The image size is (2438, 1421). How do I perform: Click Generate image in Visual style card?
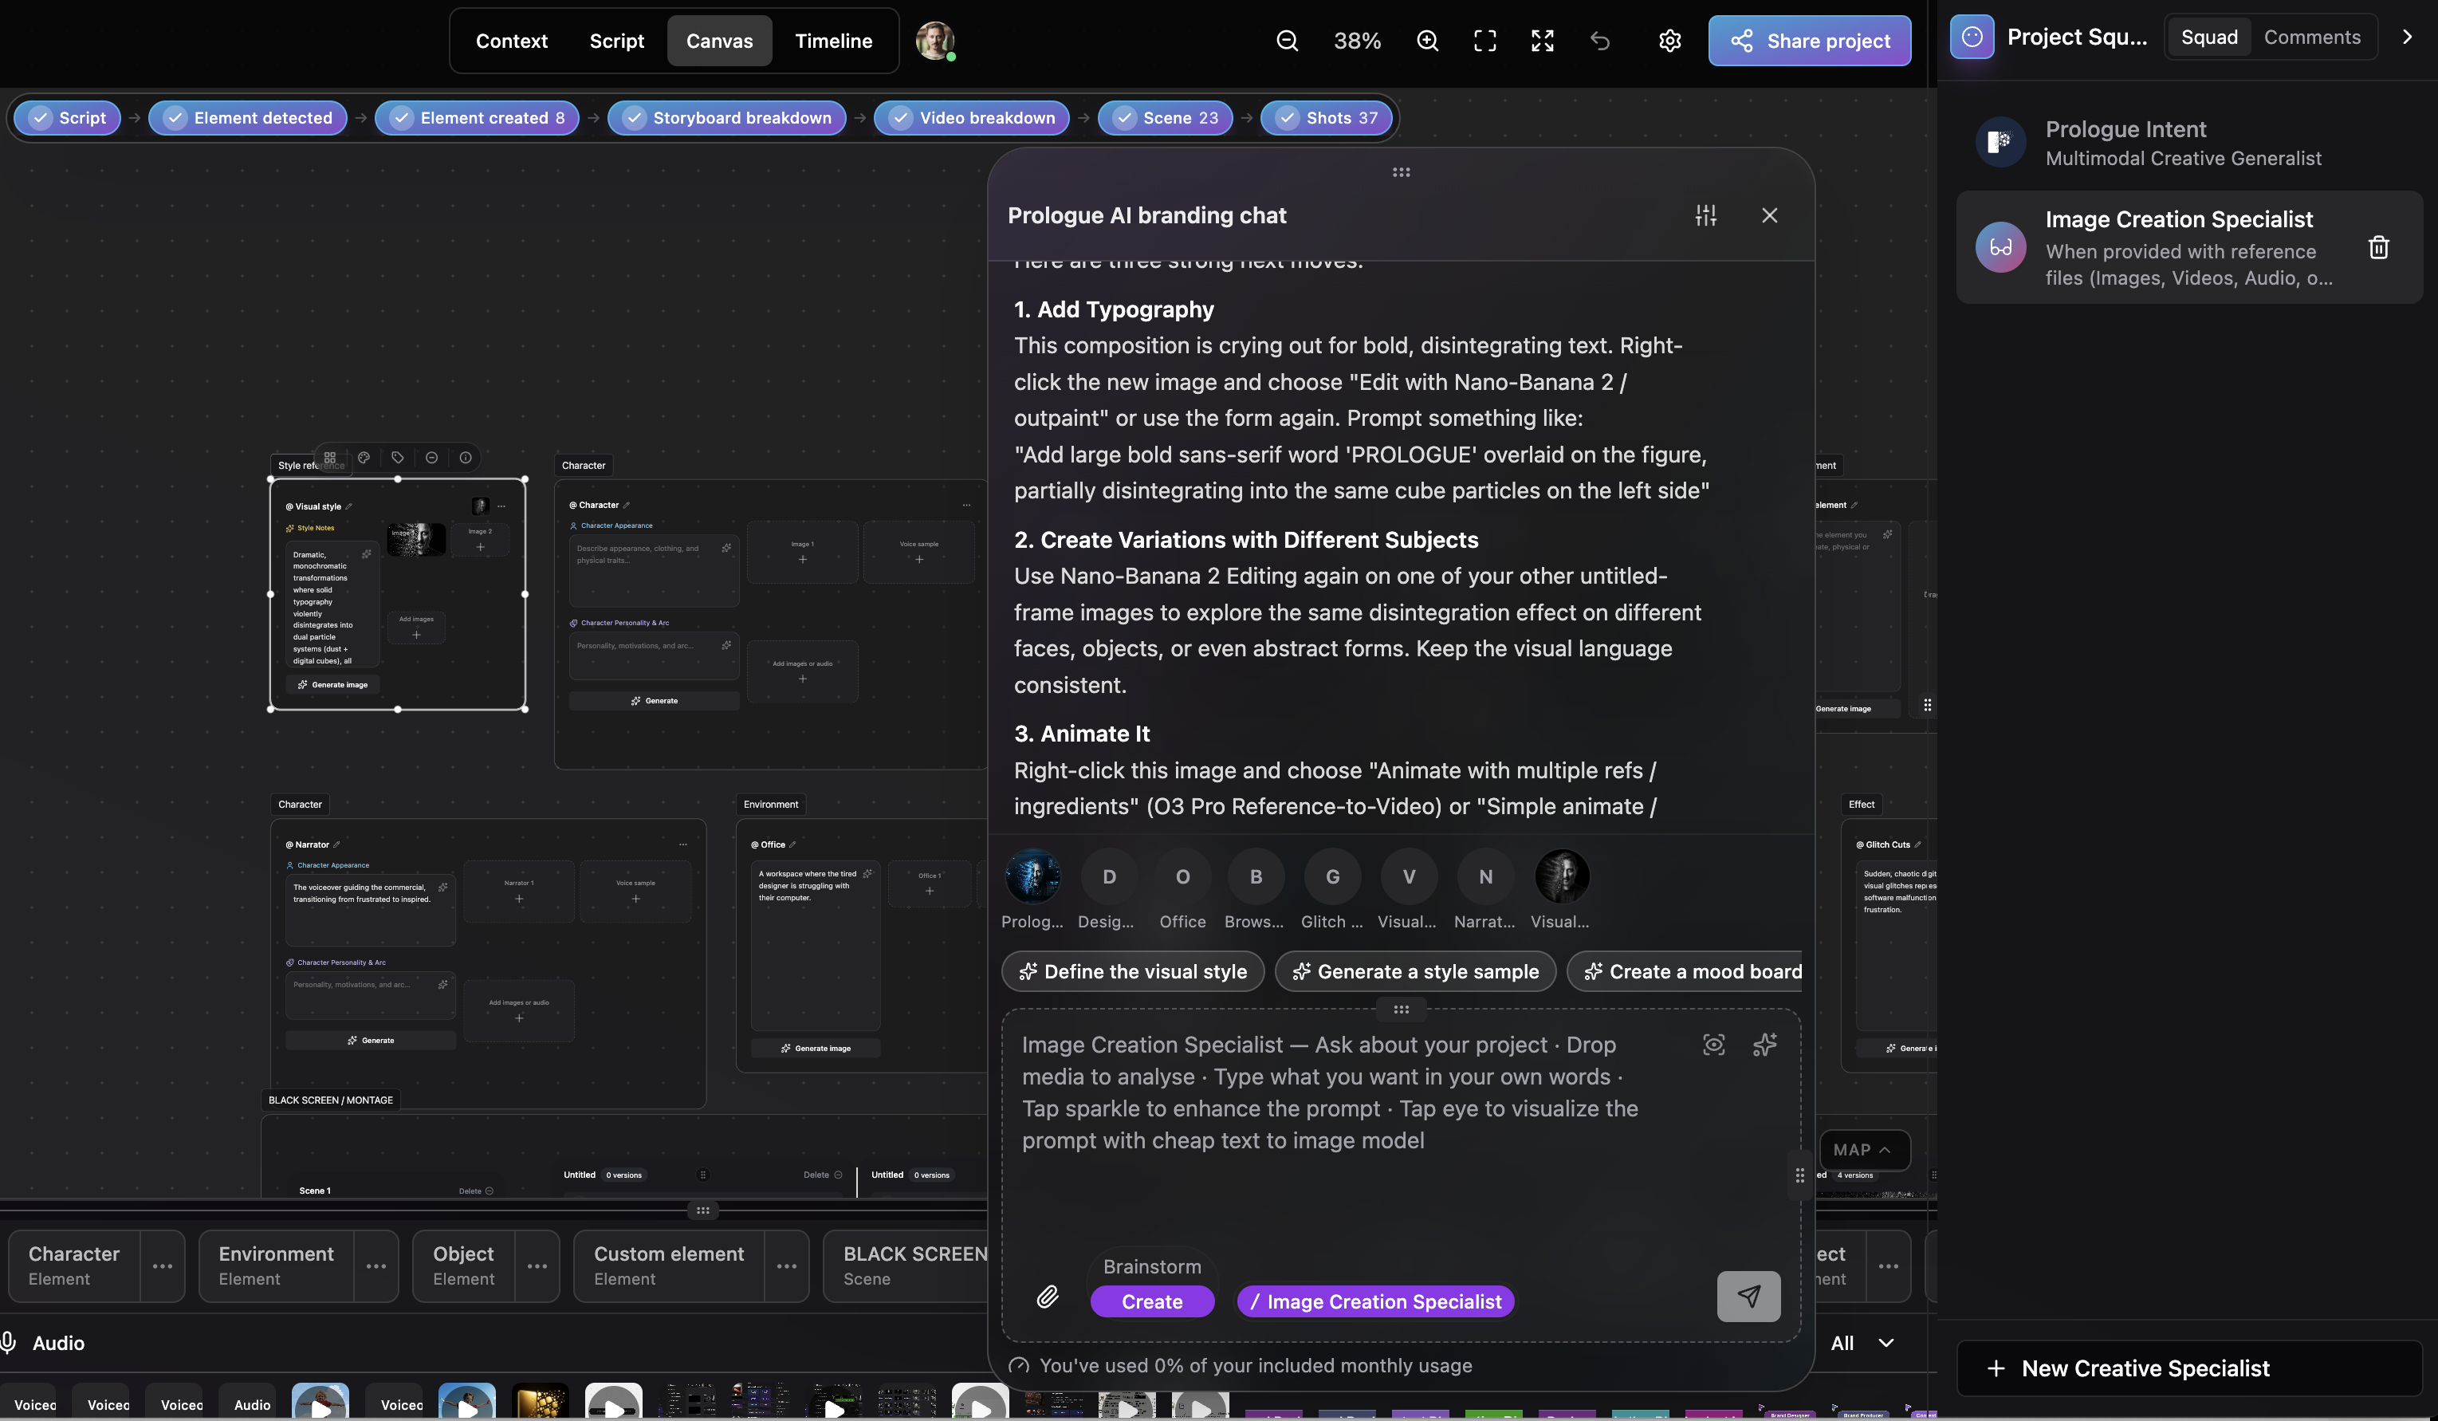(332, 684)
